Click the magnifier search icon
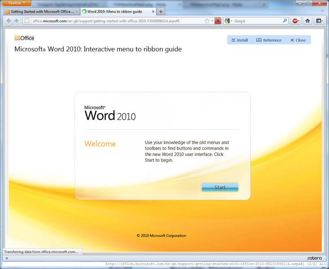Image resolution: width=329 pixels, height=269 pixels. (x=285, y=21)
